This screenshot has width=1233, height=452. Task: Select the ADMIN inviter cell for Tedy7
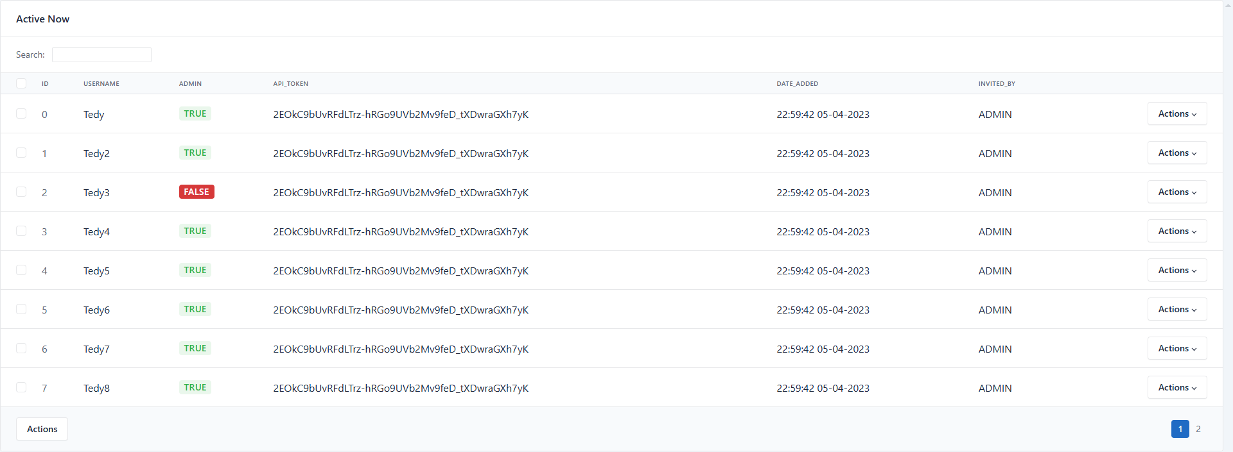click(995, 349)
